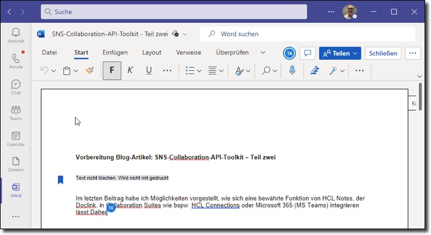The width and height of the screenshot is (431, 235).
Task: Open the comments speech bubble button
Action: (307, 53)
